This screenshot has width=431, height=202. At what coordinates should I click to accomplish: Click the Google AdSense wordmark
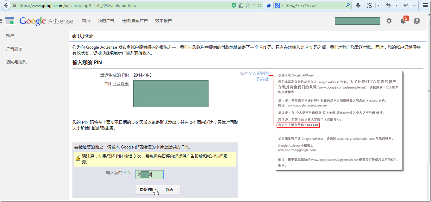tap(46, 21)
